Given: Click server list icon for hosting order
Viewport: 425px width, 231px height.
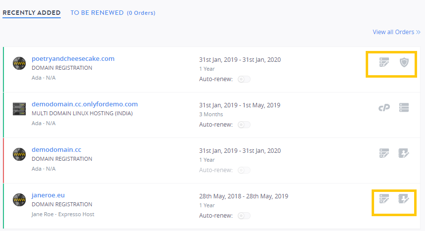Looking at the screenshot, I should [404, 107].
